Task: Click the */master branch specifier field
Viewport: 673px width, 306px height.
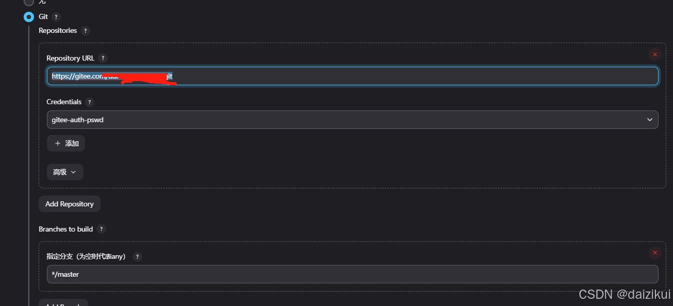Action: pyautogui.click(x=353, y=274)
